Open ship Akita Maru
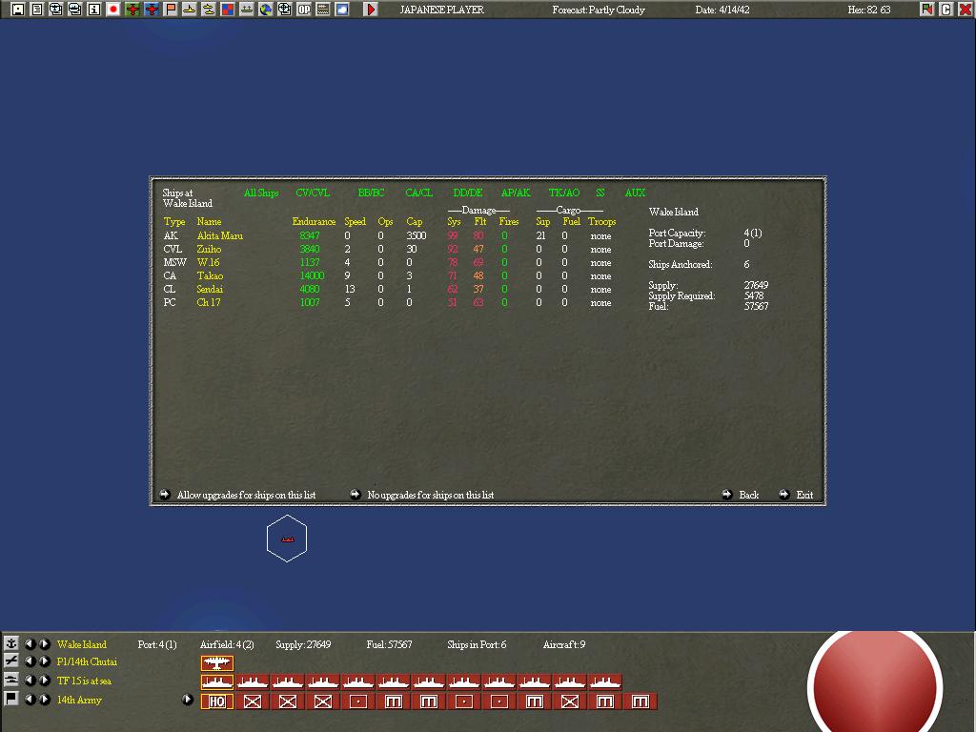 pyautogui.click(x=220, y=236)
